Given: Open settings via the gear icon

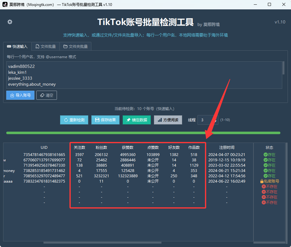Looking at the screenshot, I should [10, 22].
